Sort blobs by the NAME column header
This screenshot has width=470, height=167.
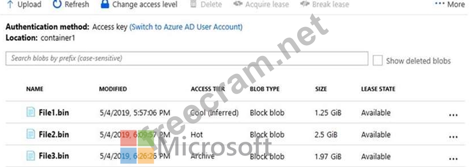pos(35,89)
